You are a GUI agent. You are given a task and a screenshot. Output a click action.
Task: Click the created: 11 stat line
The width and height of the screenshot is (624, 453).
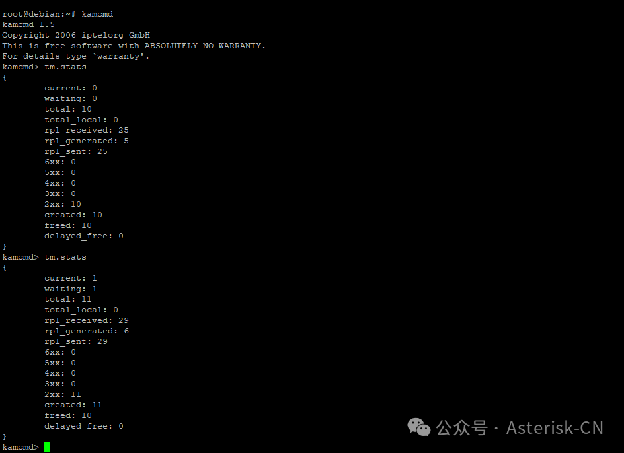(73, 405)
